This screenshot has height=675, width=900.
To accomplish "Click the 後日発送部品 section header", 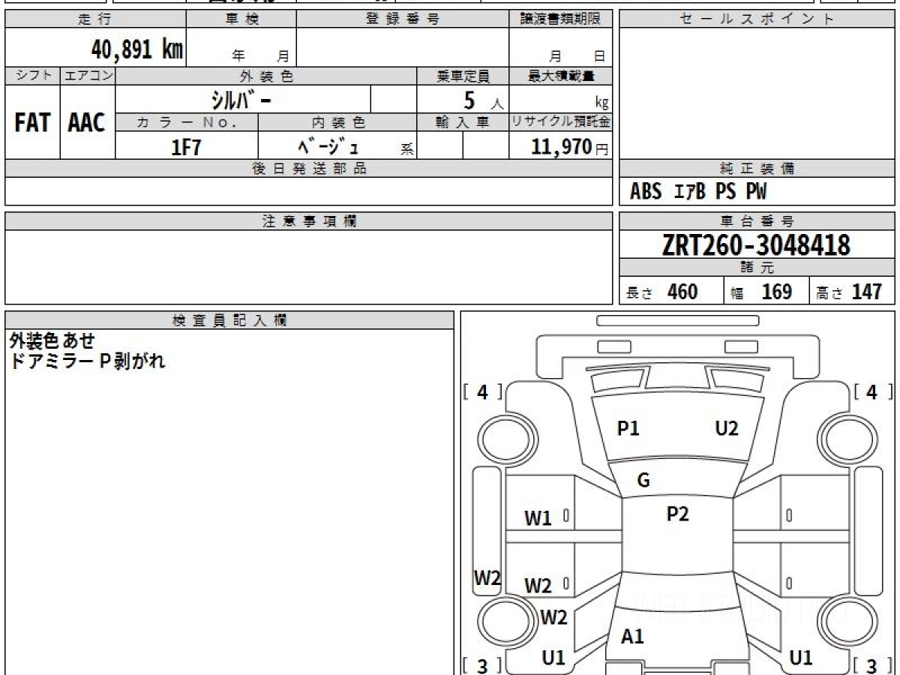I will (x=309, y=169).
